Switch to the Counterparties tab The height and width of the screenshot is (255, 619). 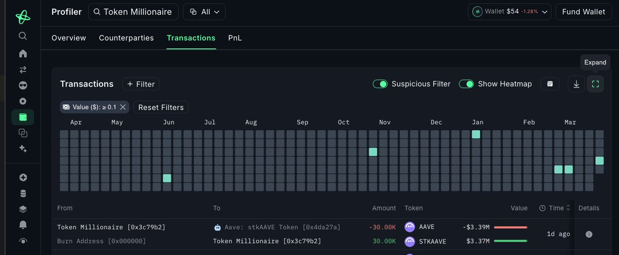126,38
